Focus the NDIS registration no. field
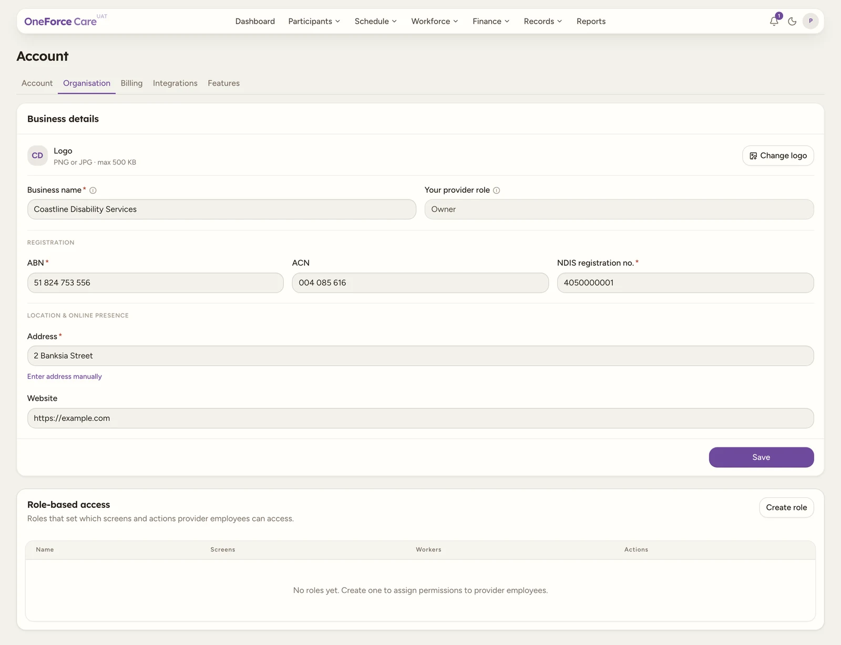The image size is (841, 645). tap(685, 283)
